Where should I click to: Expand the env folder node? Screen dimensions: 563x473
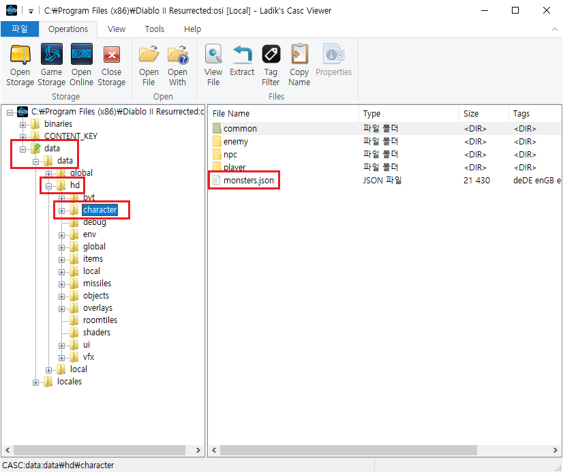tap(61, 235)
